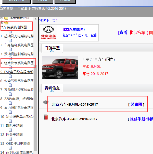Click the red BJ40L vehicle photo
Viewport: 153px width, 154px height.
pos(60,67)
